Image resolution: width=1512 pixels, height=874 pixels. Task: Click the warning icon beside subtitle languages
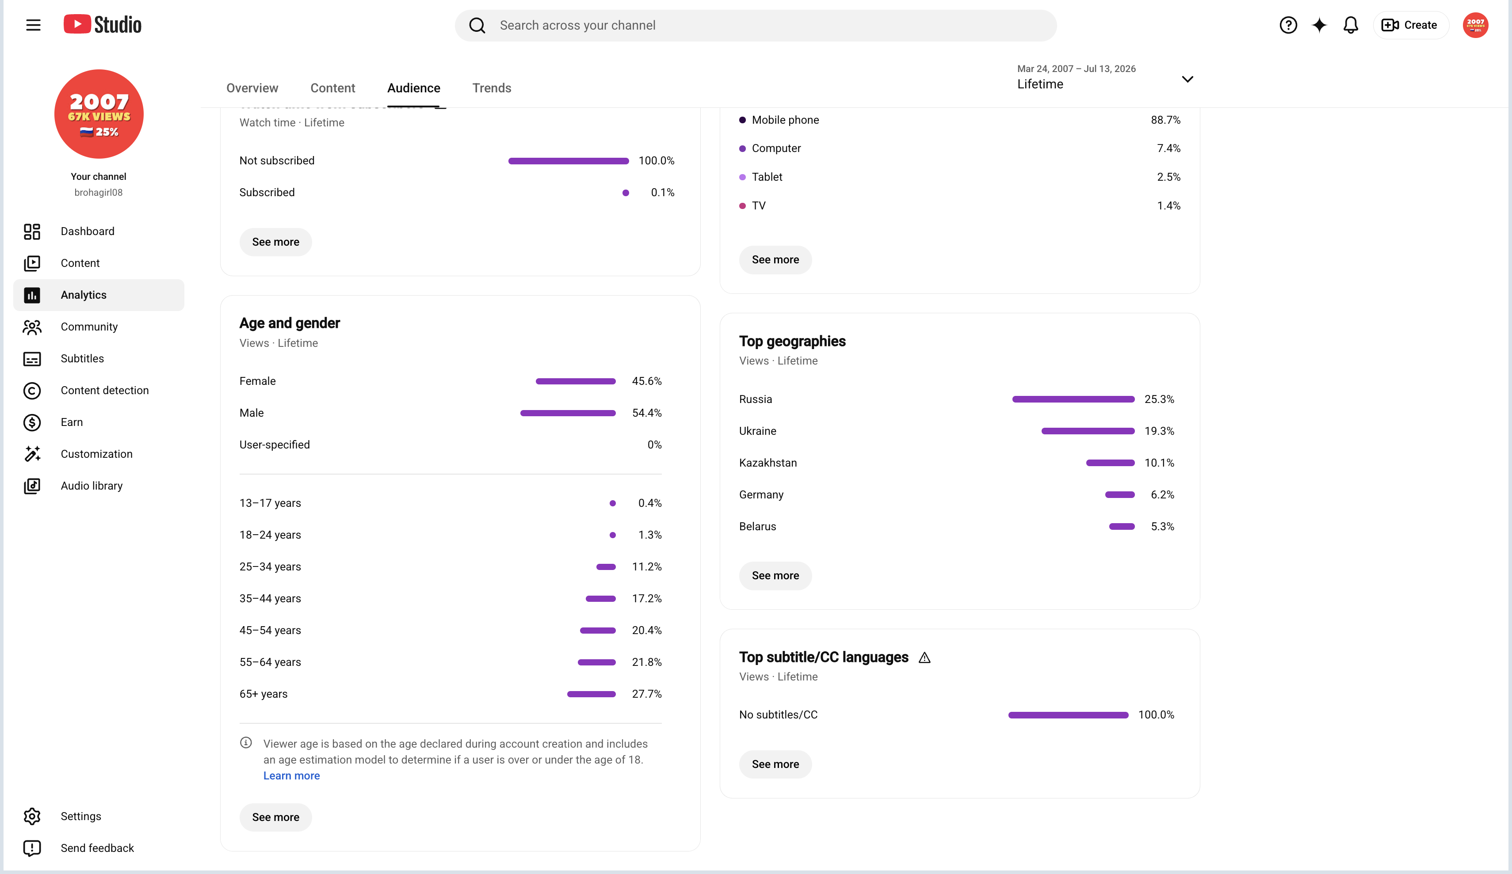click(924, 658)
